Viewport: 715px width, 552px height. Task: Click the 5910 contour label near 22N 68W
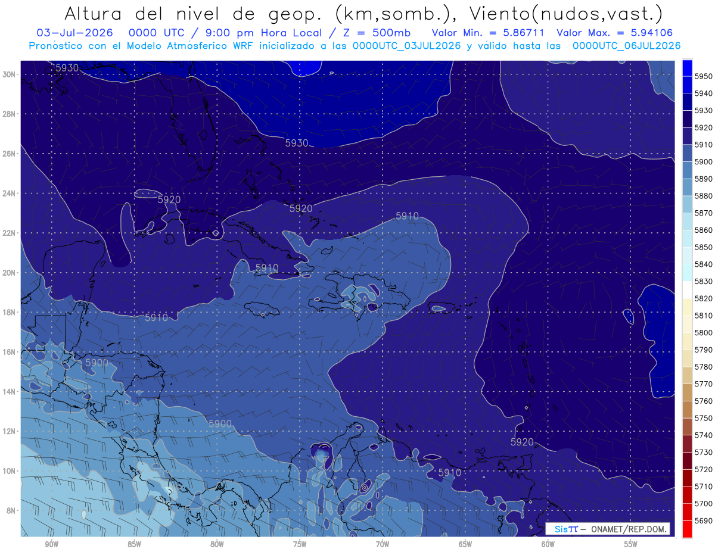pos(407,216)
